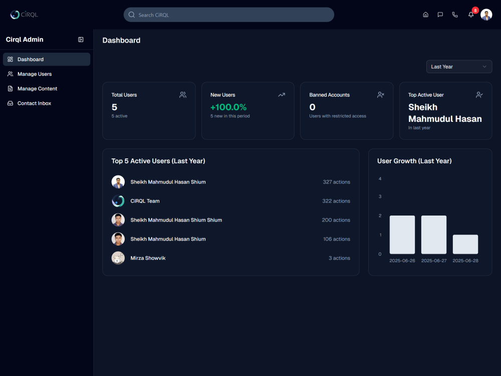
Task: Open Manage Content in the sidebar
Action: (x=47, y=89)
